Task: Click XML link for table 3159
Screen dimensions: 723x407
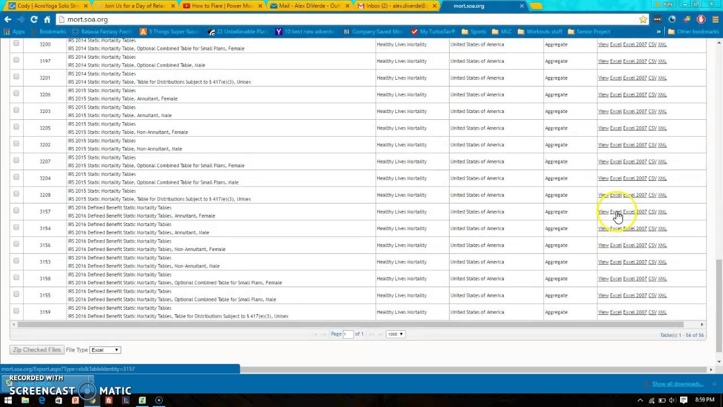Action: (662, 312)
